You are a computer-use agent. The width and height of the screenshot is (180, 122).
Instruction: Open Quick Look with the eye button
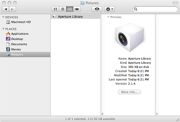(x=97, y=9)
